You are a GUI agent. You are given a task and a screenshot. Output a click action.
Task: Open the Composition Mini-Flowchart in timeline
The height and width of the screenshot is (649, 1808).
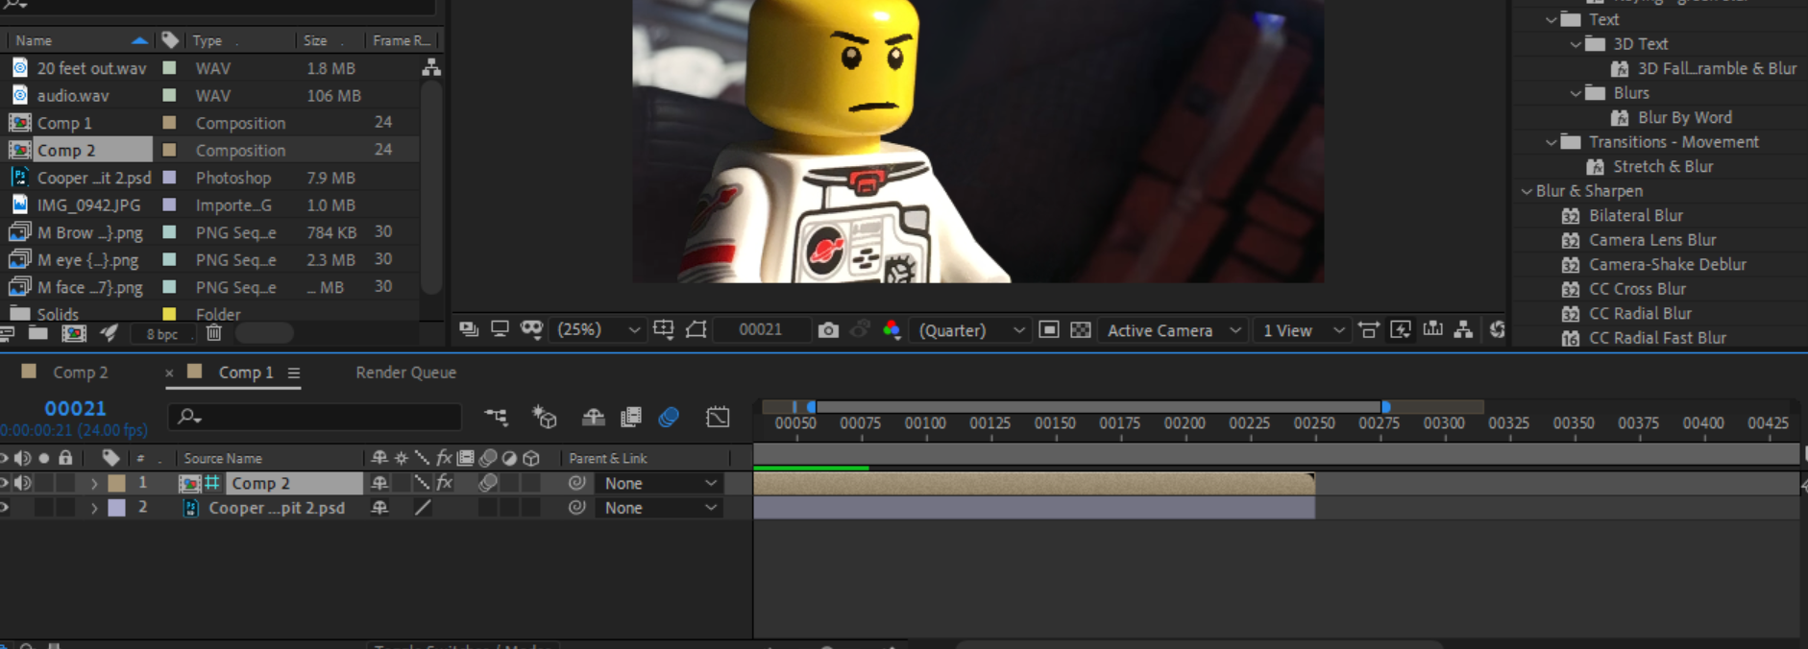(496, 417)
